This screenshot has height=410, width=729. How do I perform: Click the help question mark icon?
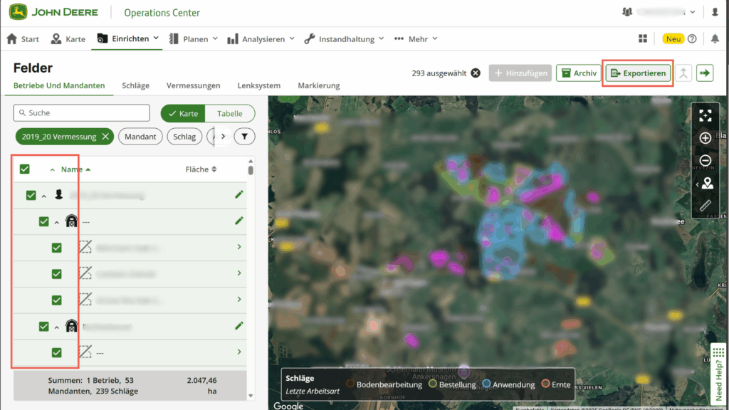tap(692, 38)
